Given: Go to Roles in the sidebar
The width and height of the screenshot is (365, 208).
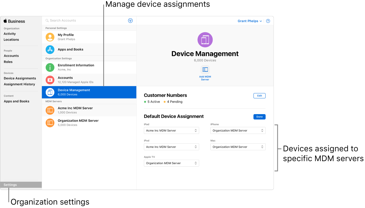Looking at the screenshot, I should click(x=8, y=62).
